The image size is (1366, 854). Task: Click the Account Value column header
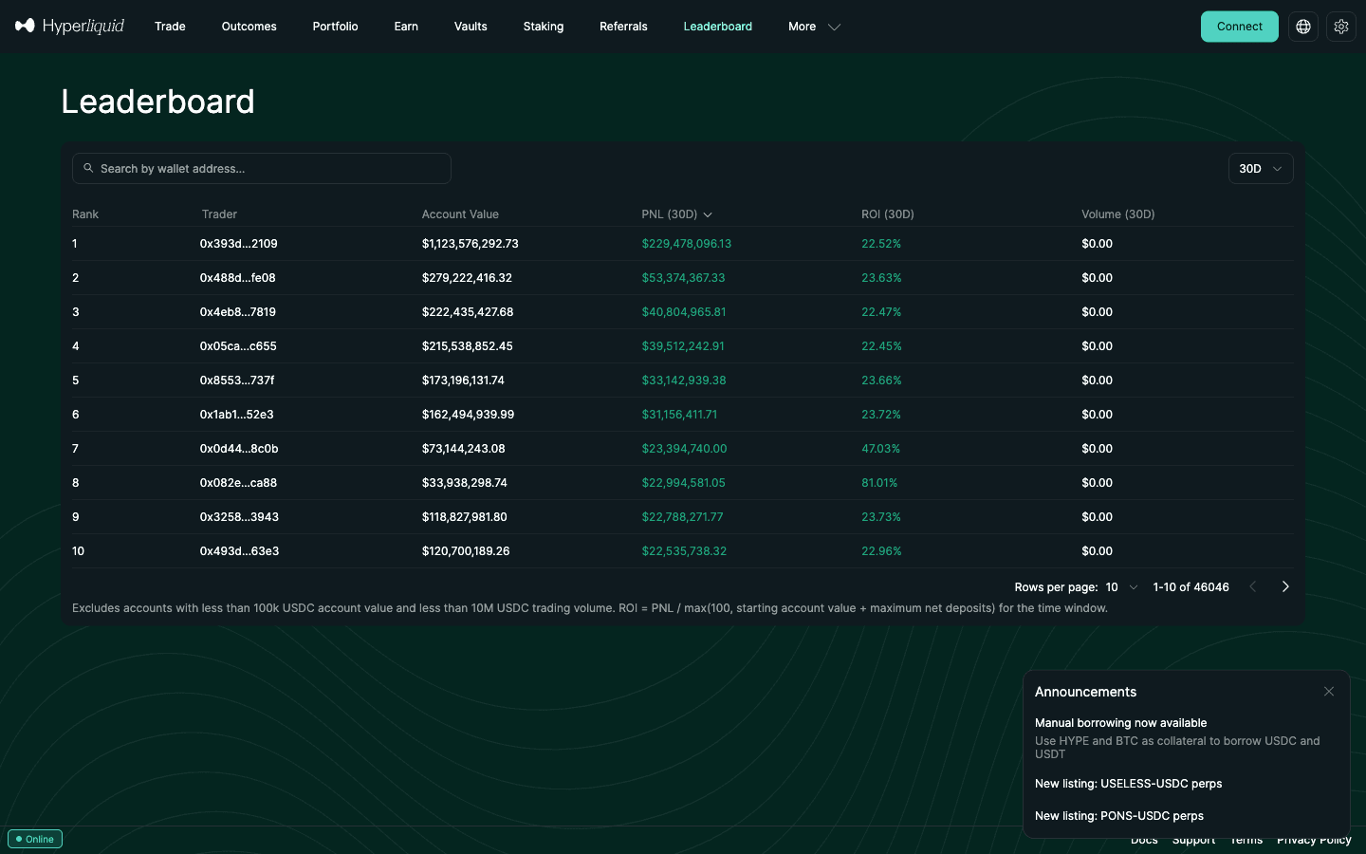[460, 214]
